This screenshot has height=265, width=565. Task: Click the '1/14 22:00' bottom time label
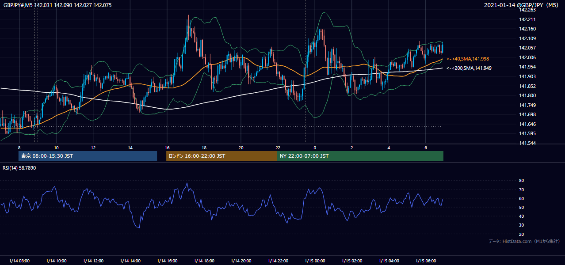(x=278, y=261)
